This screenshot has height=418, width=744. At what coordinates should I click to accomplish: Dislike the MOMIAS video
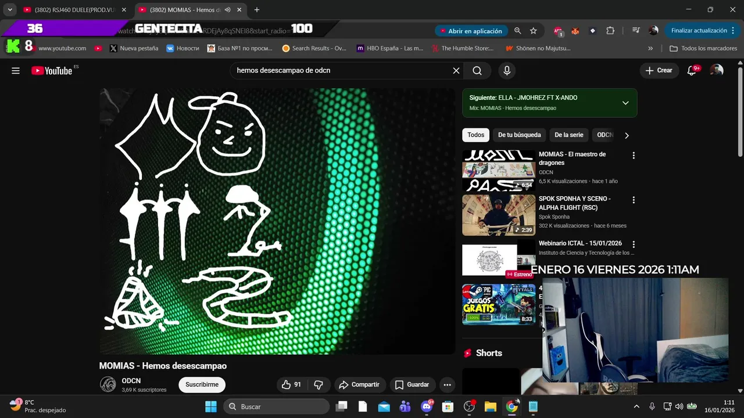(319, 384)
